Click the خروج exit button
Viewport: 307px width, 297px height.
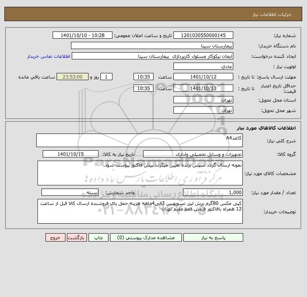point(55,238)
